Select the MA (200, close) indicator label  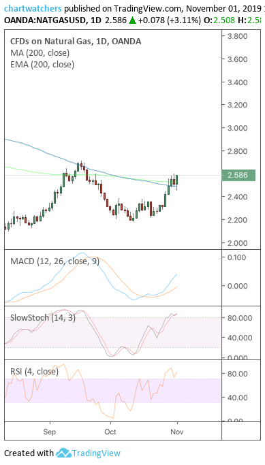(x=40, y=53)
